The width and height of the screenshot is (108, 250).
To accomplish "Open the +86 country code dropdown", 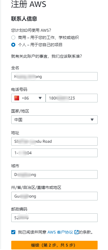I will [28, 98].
